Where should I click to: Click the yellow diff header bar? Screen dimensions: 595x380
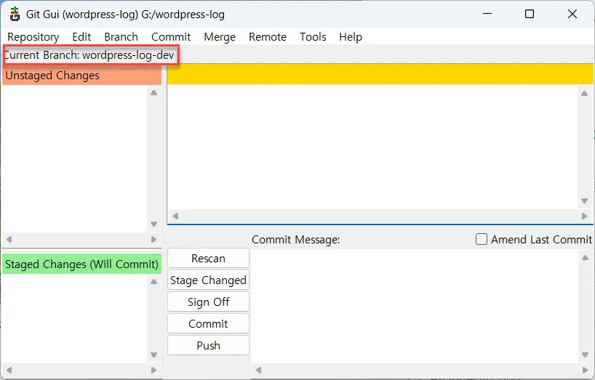click(380, 74)
